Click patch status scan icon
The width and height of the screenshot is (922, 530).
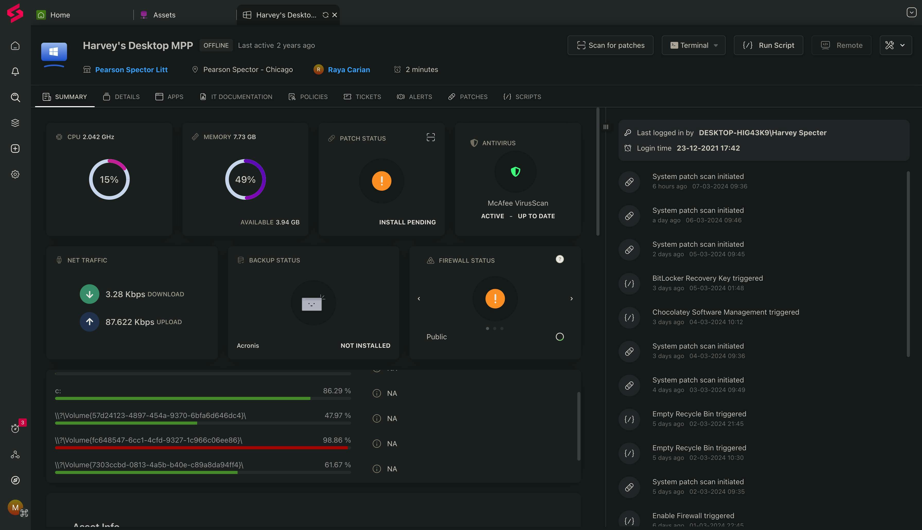point(430,137)
